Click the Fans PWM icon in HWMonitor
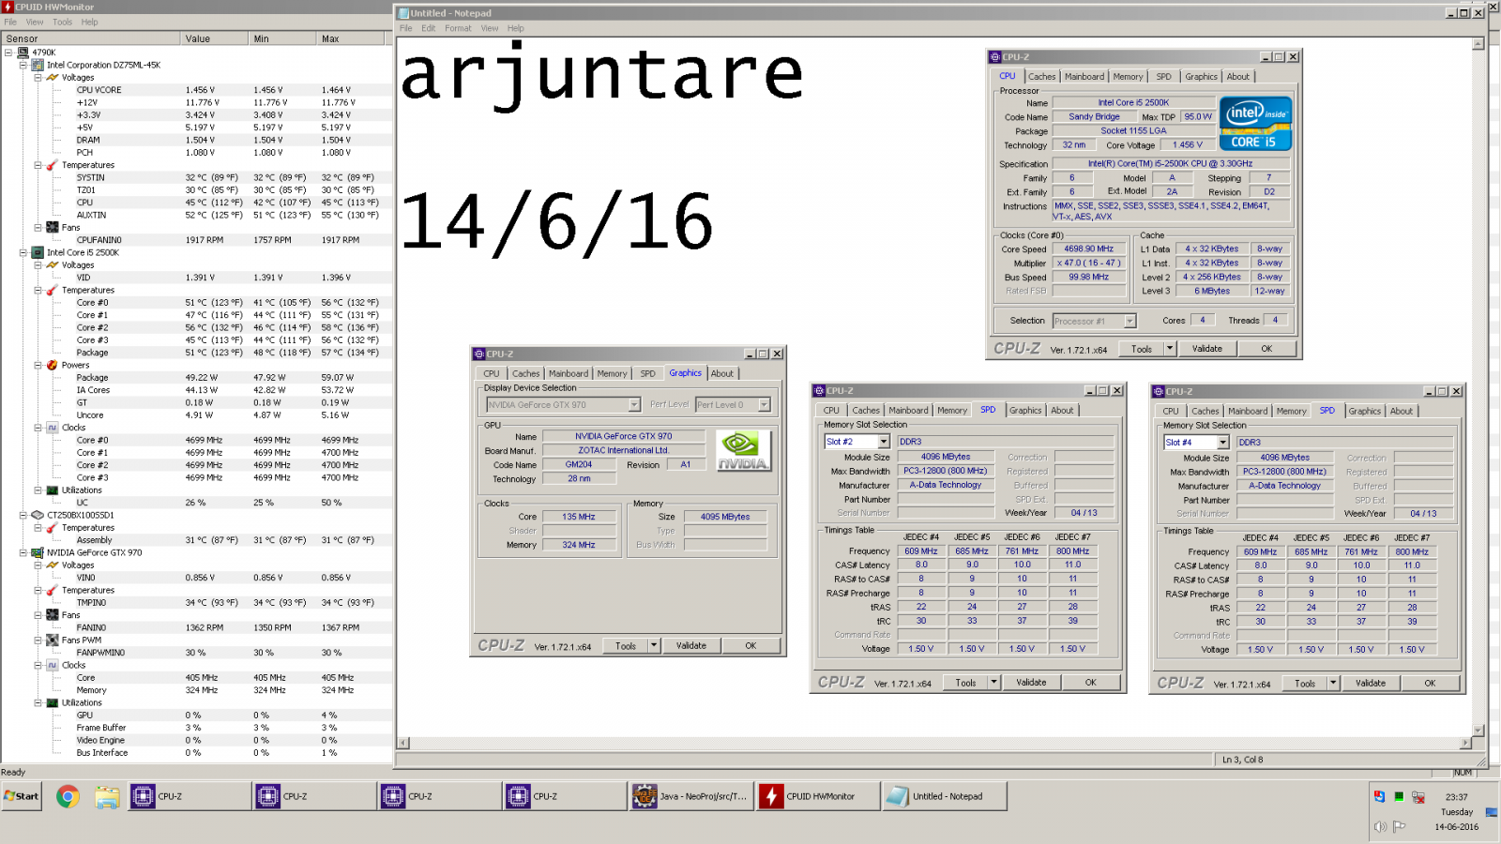This screenshot has height=844, width=1501. click(53, 640)
